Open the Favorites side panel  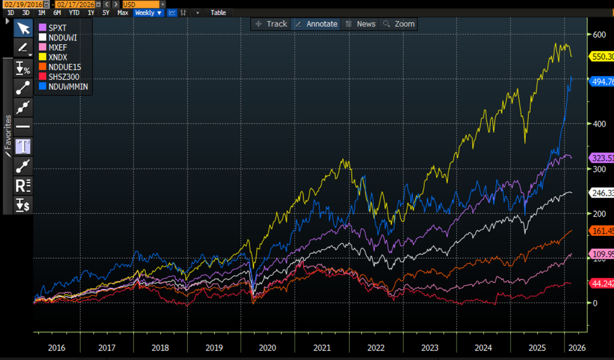coord(8,136)
